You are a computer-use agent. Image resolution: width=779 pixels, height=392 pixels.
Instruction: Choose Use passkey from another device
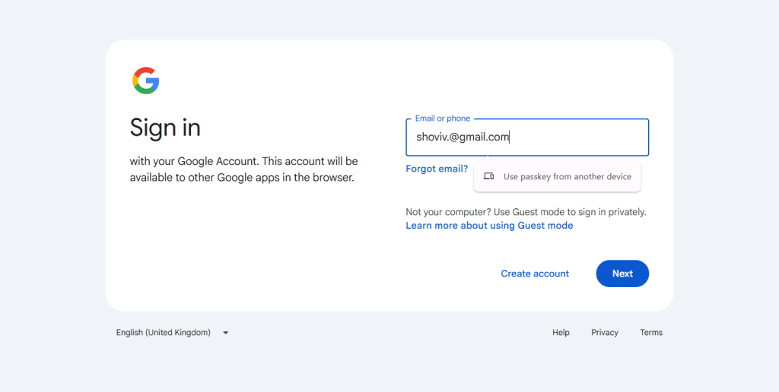pos(558,177)
